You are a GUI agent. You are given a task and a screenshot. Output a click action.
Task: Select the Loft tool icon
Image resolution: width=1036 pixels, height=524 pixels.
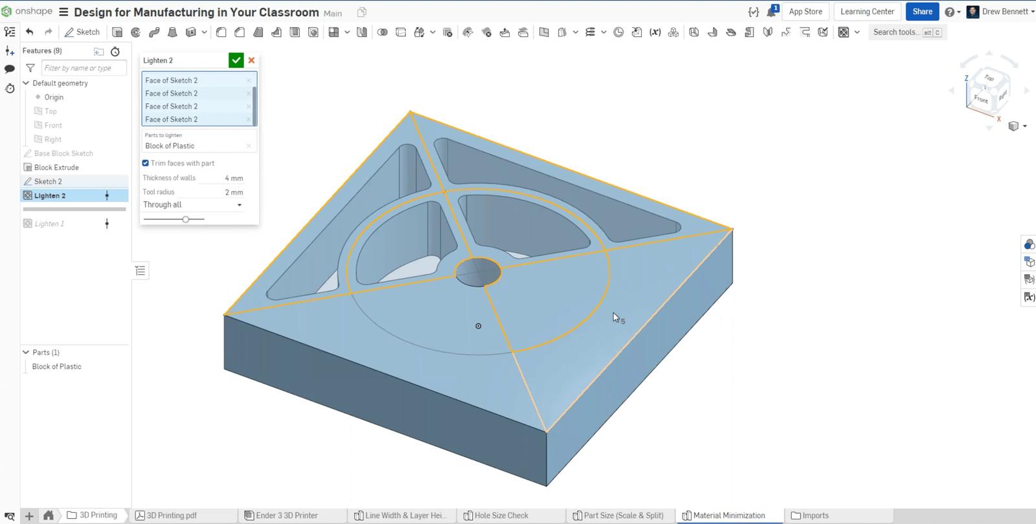point(172,32)
